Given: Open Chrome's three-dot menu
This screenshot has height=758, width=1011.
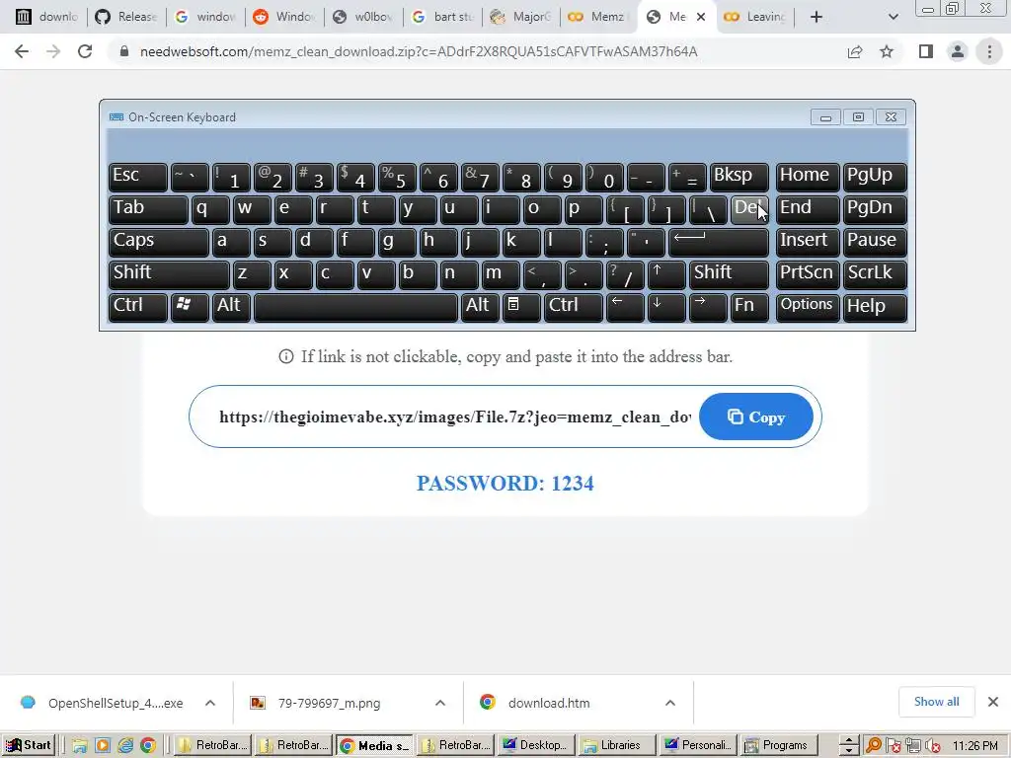Looking at the screenshot, I should pos(989,51).
